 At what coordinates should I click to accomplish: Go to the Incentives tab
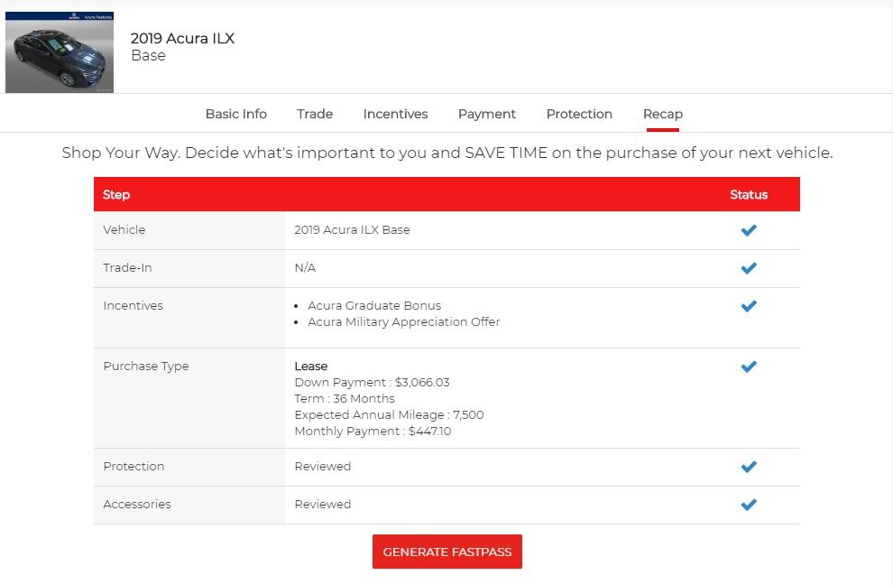(395, 114)
